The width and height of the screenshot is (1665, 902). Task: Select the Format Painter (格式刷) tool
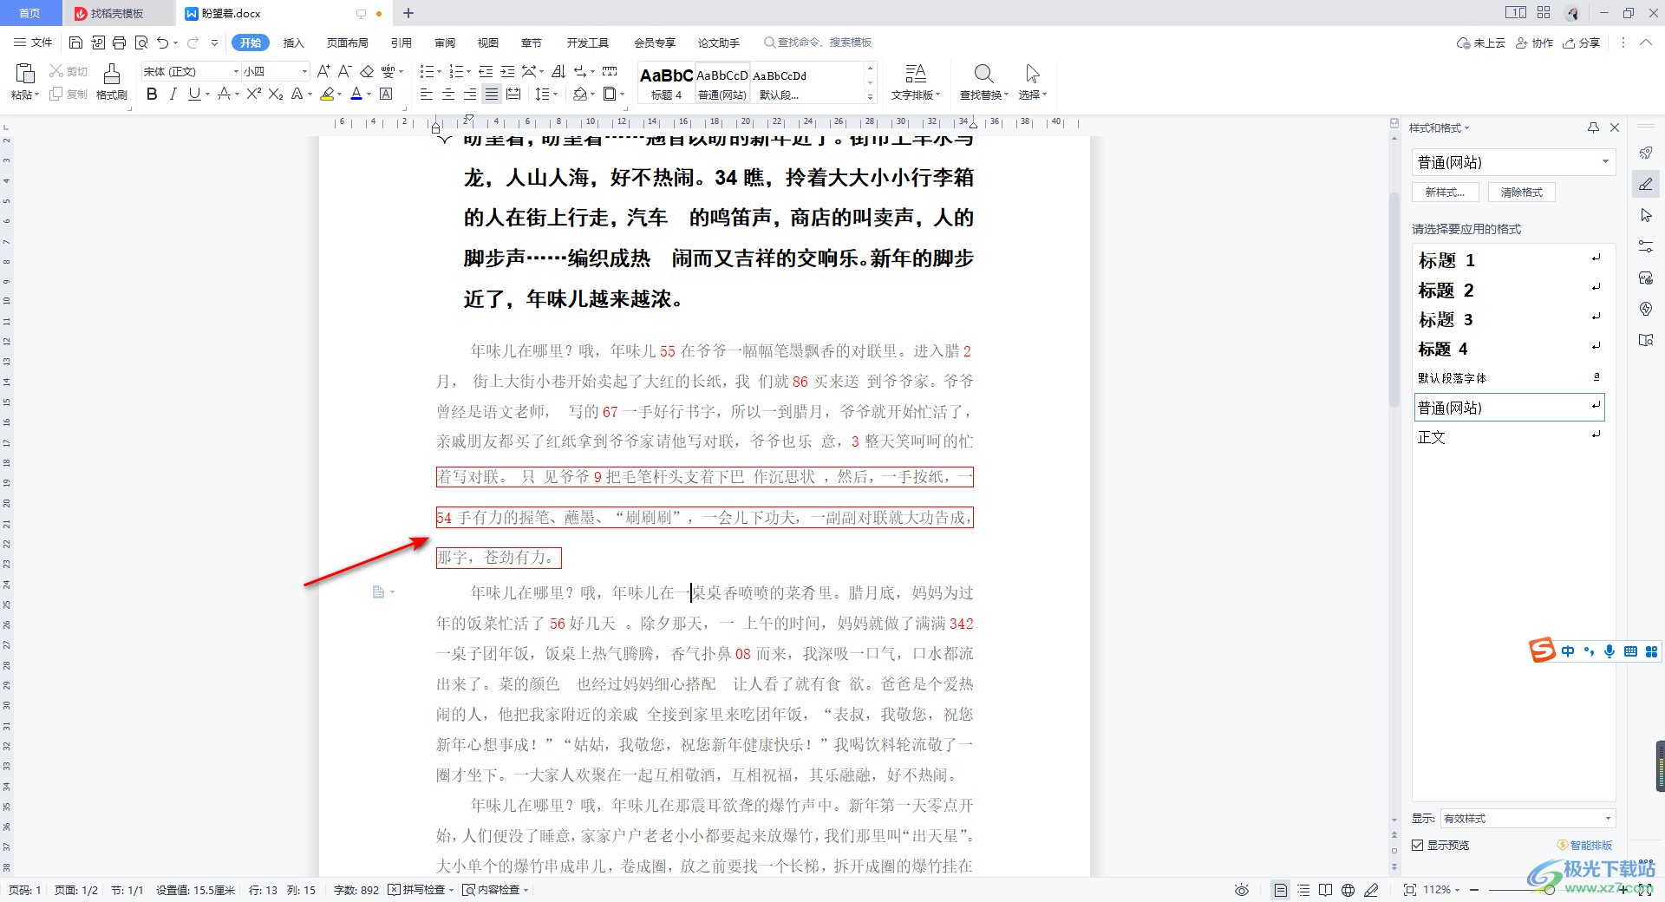coord(112,82)
